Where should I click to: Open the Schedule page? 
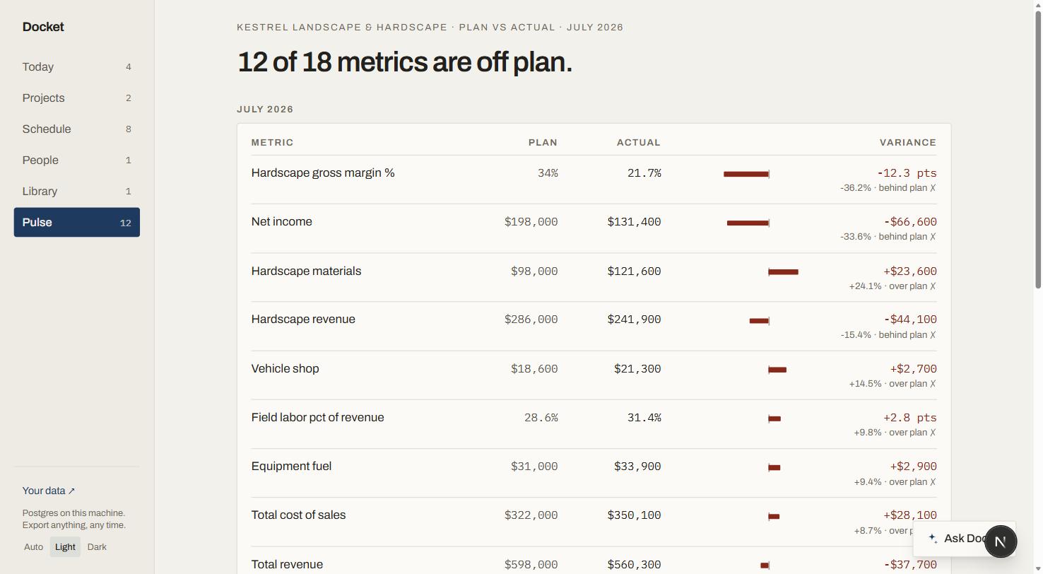77,129
